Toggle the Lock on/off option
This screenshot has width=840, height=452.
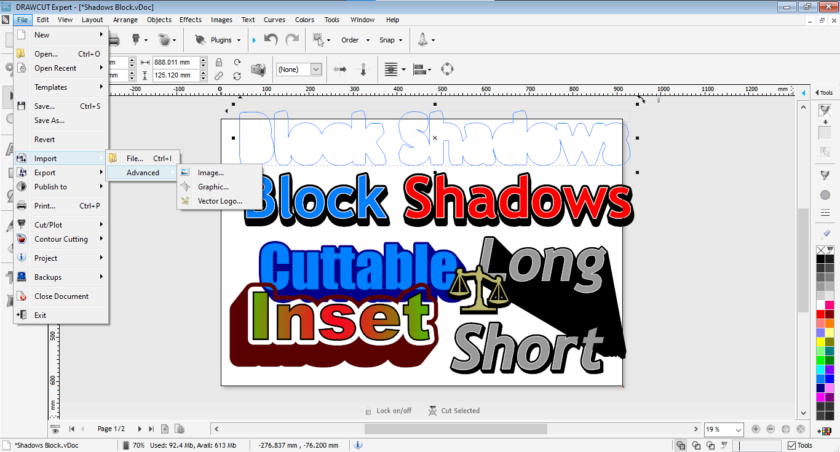click(x=387, y=411)
